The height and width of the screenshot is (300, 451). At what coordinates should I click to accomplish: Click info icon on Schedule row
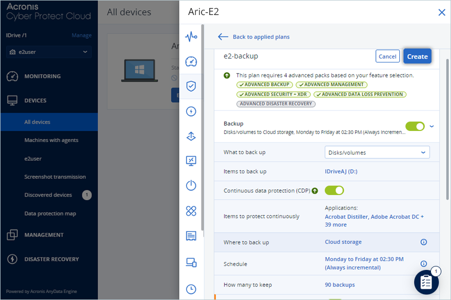(423, 263)
